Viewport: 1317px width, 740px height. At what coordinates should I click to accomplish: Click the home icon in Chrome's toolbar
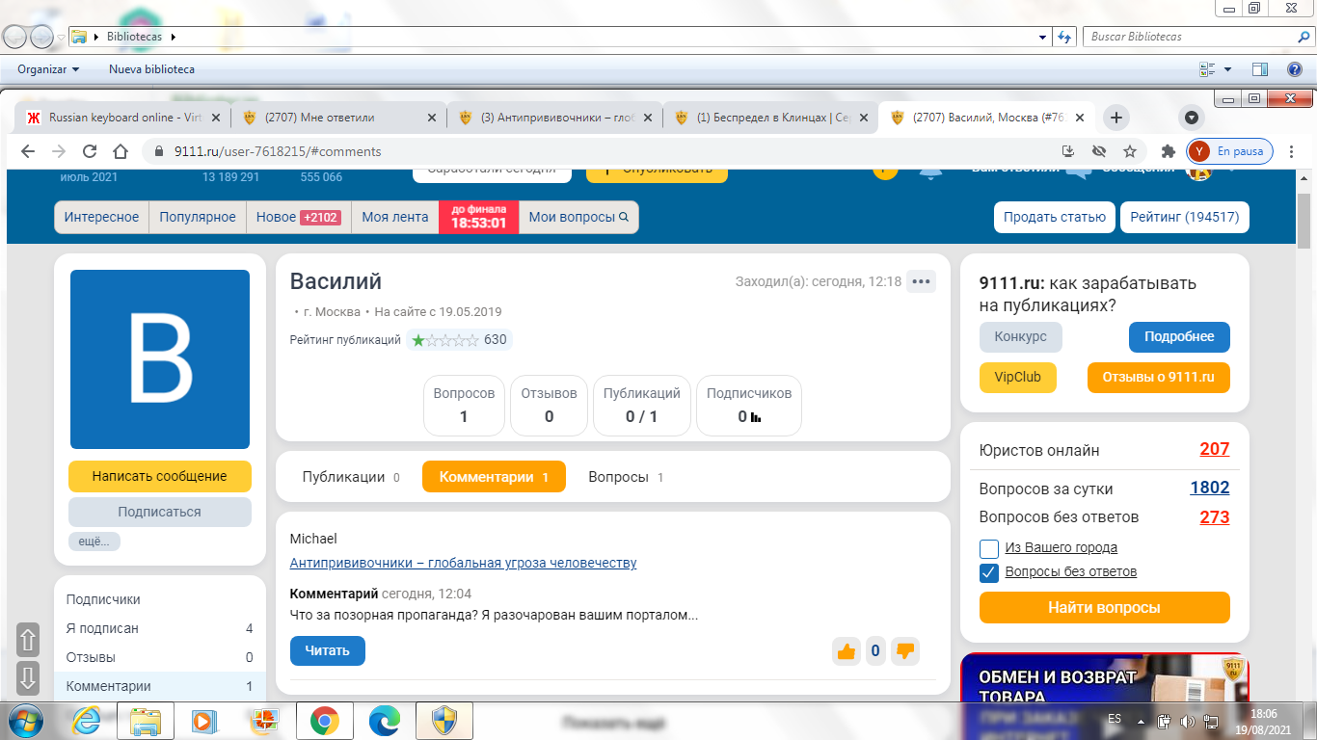[x=121, y=151]
